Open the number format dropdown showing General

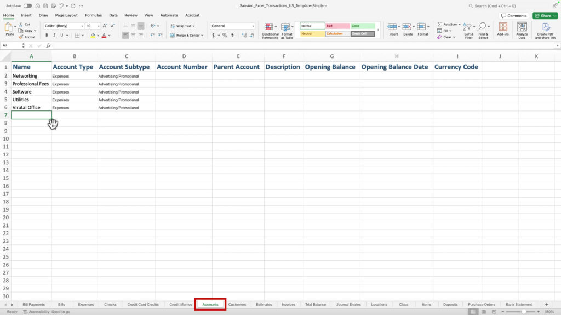tap(232, 26)
